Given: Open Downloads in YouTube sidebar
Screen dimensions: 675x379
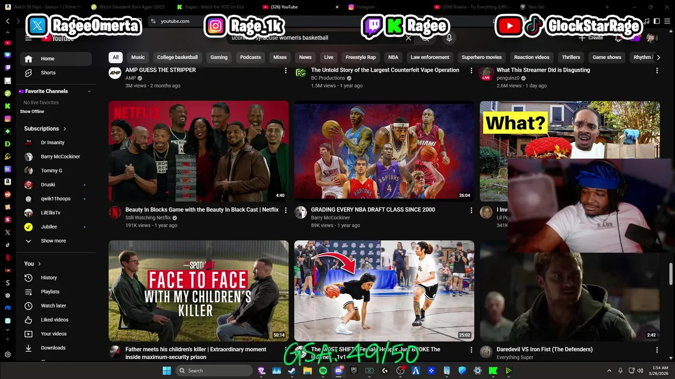Looking at the screenshot, I should (56, 348).
